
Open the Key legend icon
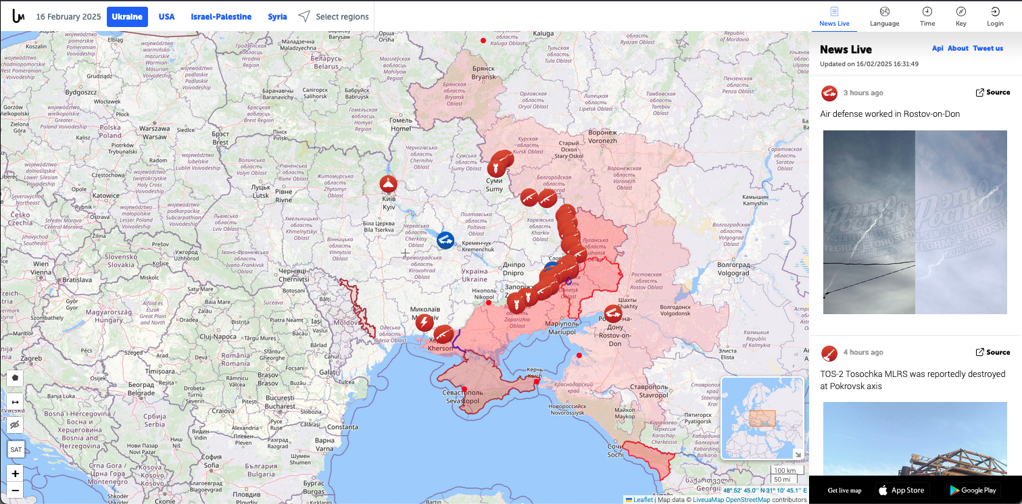[960, 16]
